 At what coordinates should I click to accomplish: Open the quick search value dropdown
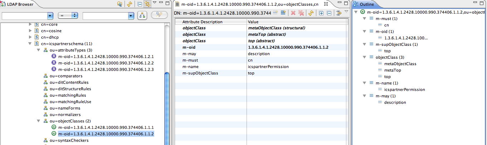click(x=131, y=16)
